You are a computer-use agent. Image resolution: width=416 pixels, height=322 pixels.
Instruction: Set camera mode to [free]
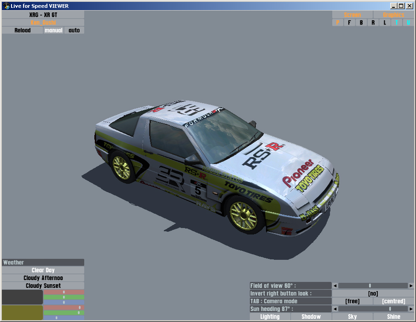[x=352, y=301]
